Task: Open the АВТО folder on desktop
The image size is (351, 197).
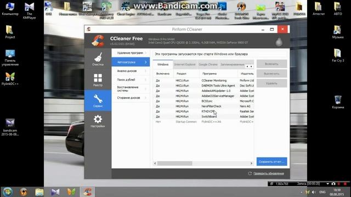Action: coord(338,9)
